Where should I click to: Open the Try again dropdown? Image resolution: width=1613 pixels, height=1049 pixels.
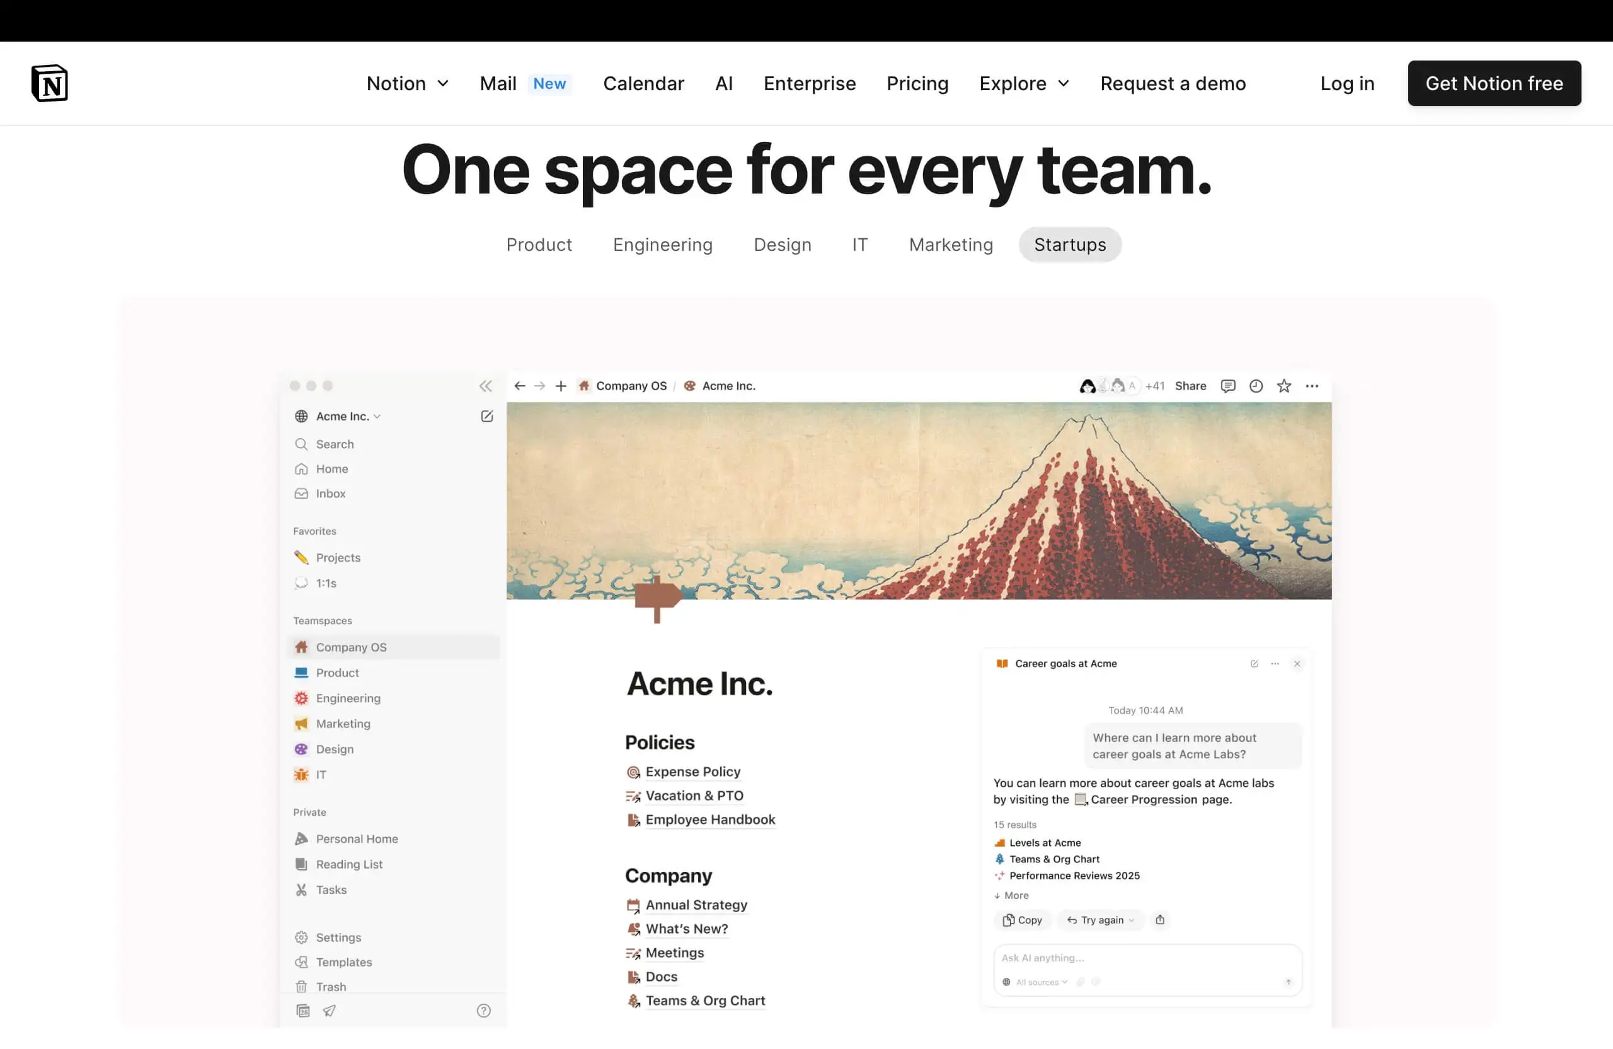click(1100, 920)
